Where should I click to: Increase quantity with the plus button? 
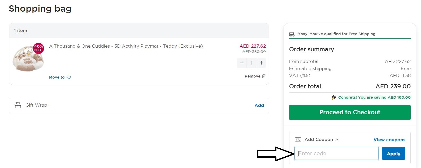(x=261, y=63)
